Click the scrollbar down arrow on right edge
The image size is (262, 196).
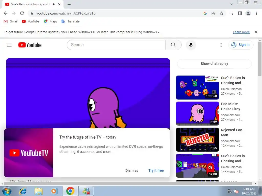(x=260, y=179)
